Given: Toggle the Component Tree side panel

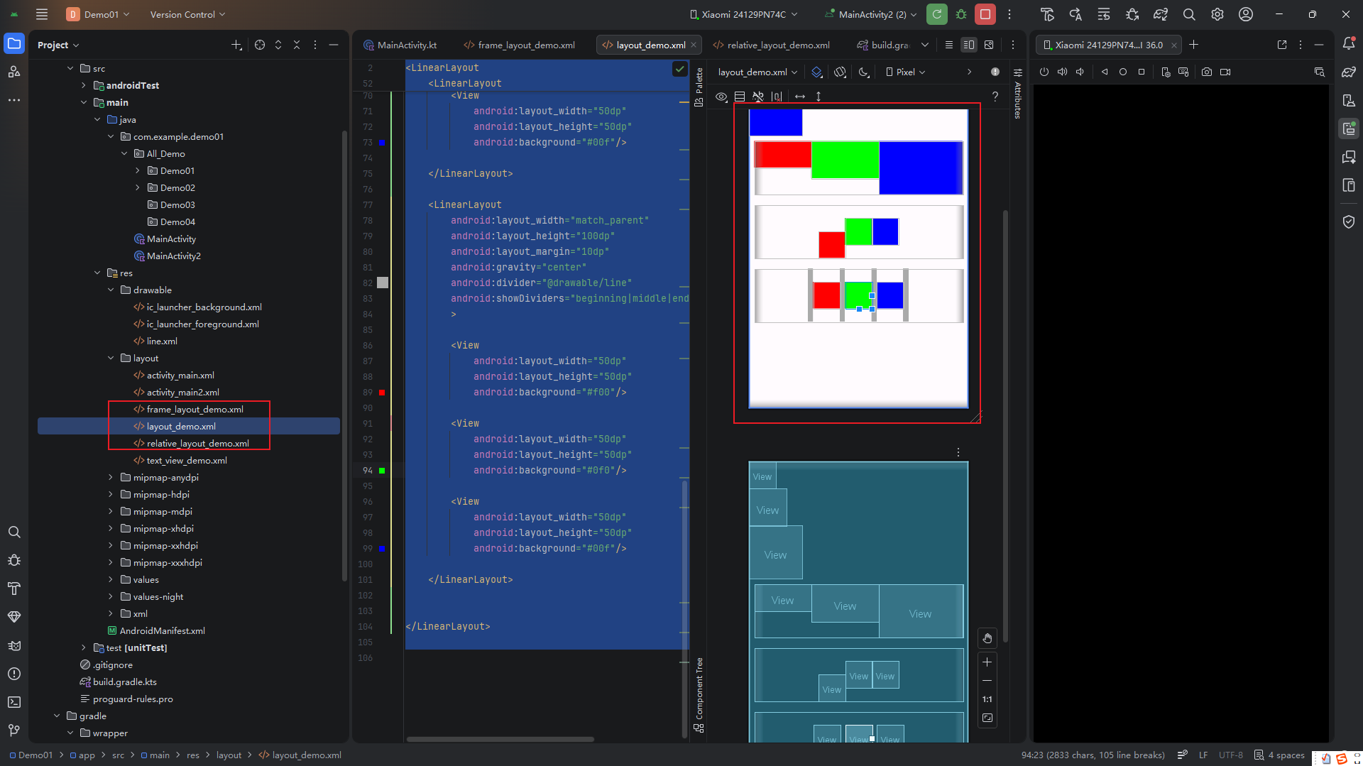Looking at the screenshot, I should click(699, 695).
